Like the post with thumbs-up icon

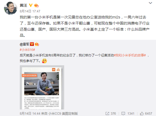tap(142, 113)
